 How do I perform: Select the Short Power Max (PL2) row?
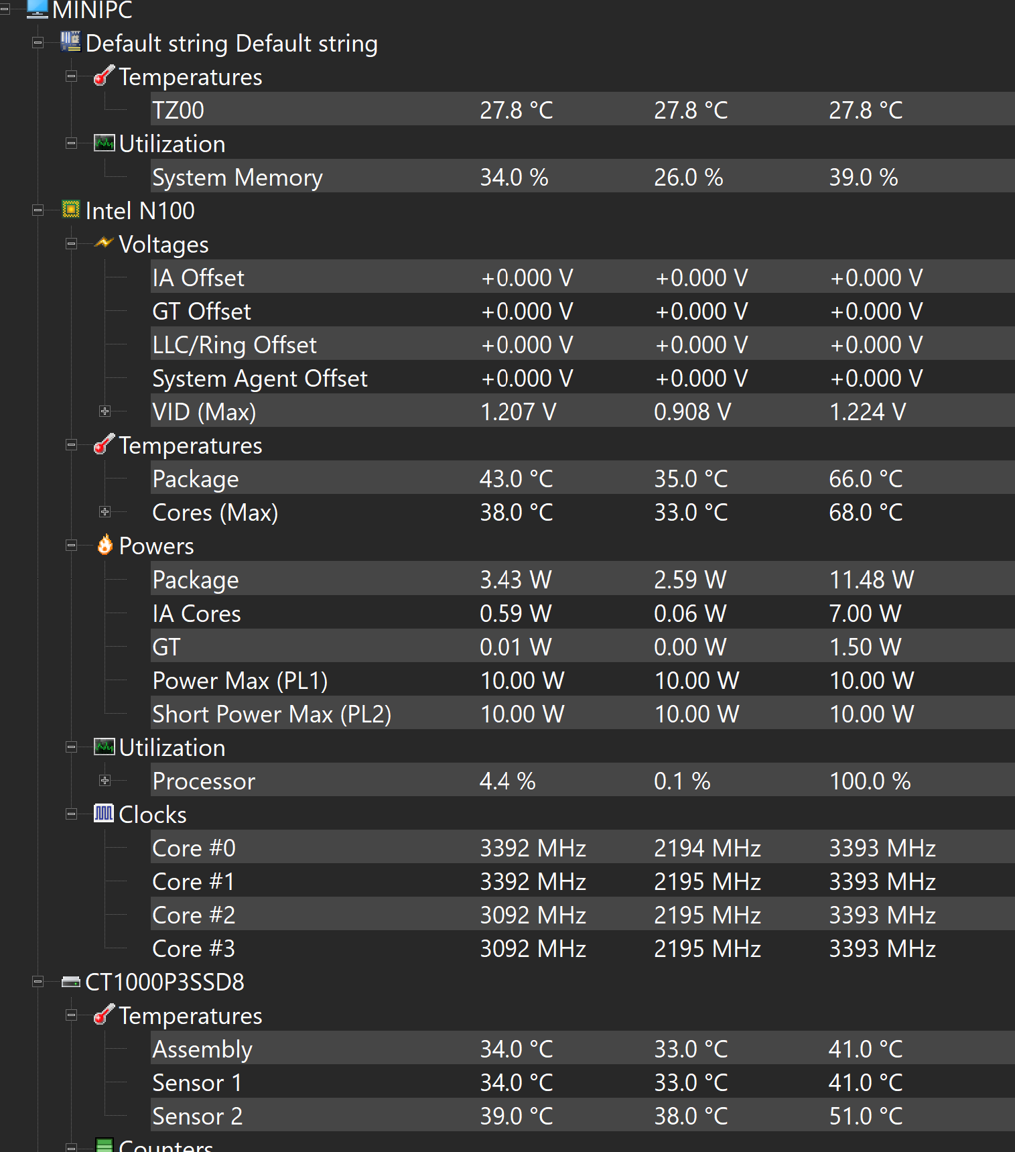[271, 714]
